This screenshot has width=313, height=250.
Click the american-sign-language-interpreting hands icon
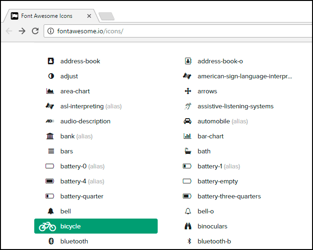click(x=187, y=76)
